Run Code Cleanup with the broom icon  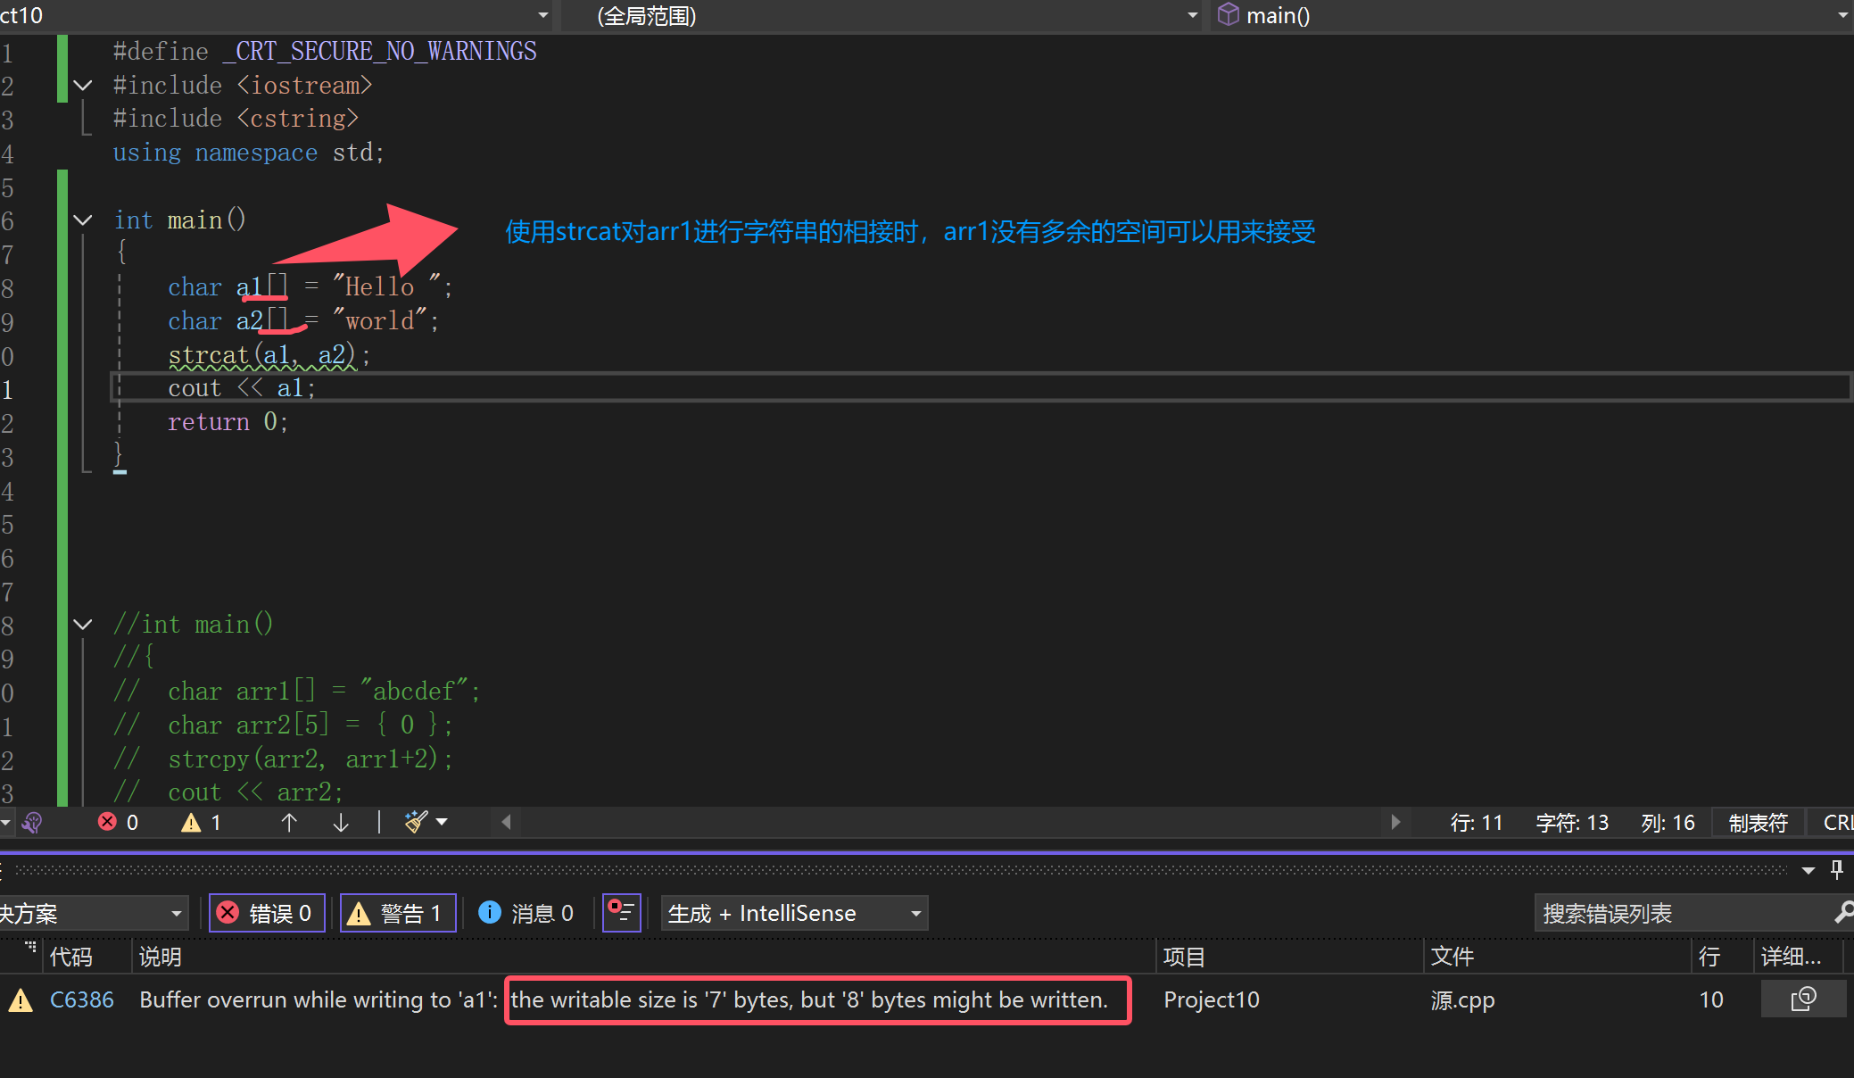(x=414, y=822)
